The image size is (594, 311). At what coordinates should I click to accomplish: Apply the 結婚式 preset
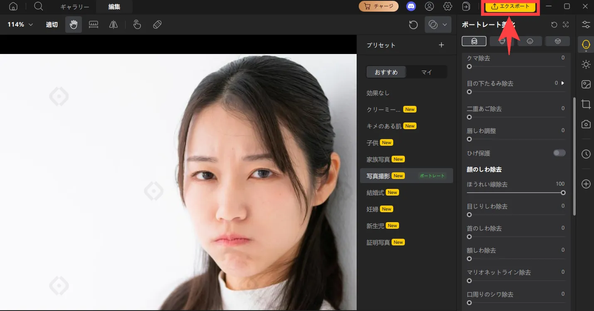[x=407, y=193]
